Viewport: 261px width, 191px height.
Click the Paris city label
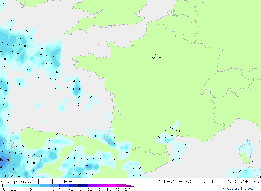(156, 58)
